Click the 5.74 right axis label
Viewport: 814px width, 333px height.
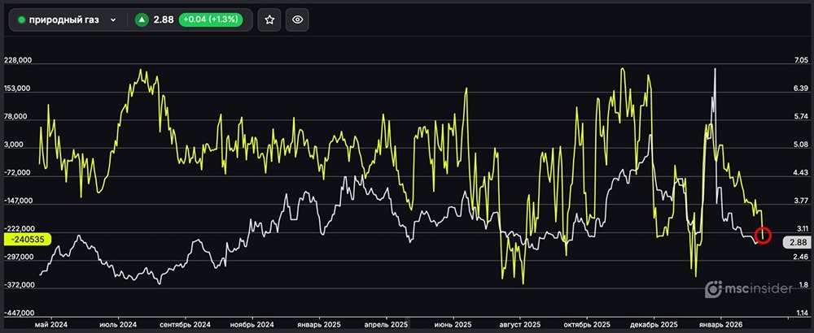[801, 116]
